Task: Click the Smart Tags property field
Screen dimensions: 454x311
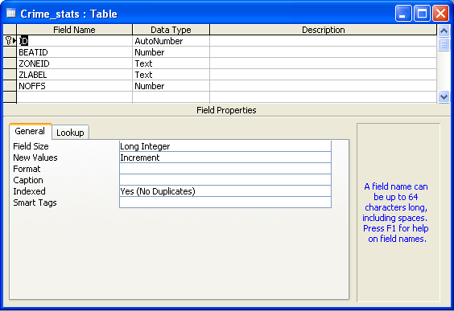Action: pos(225,203)
